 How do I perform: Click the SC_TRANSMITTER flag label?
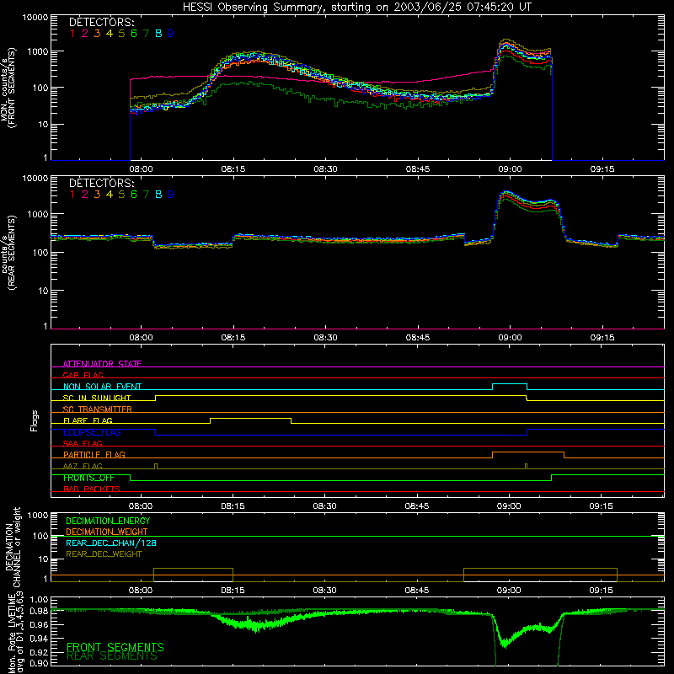point(98,409)
